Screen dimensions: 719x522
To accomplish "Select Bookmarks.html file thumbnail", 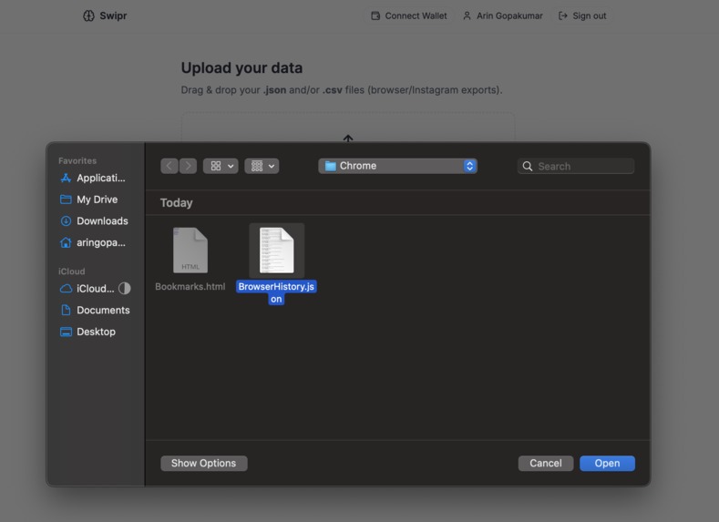I will (190, 251).
